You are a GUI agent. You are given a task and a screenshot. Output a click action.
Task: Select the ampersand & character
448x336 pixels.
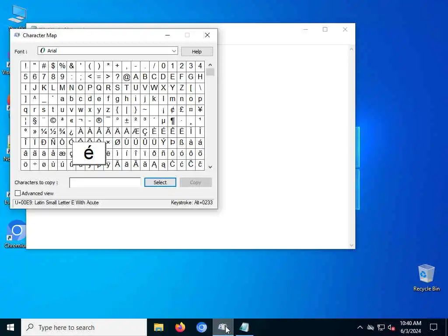[71, 66]
